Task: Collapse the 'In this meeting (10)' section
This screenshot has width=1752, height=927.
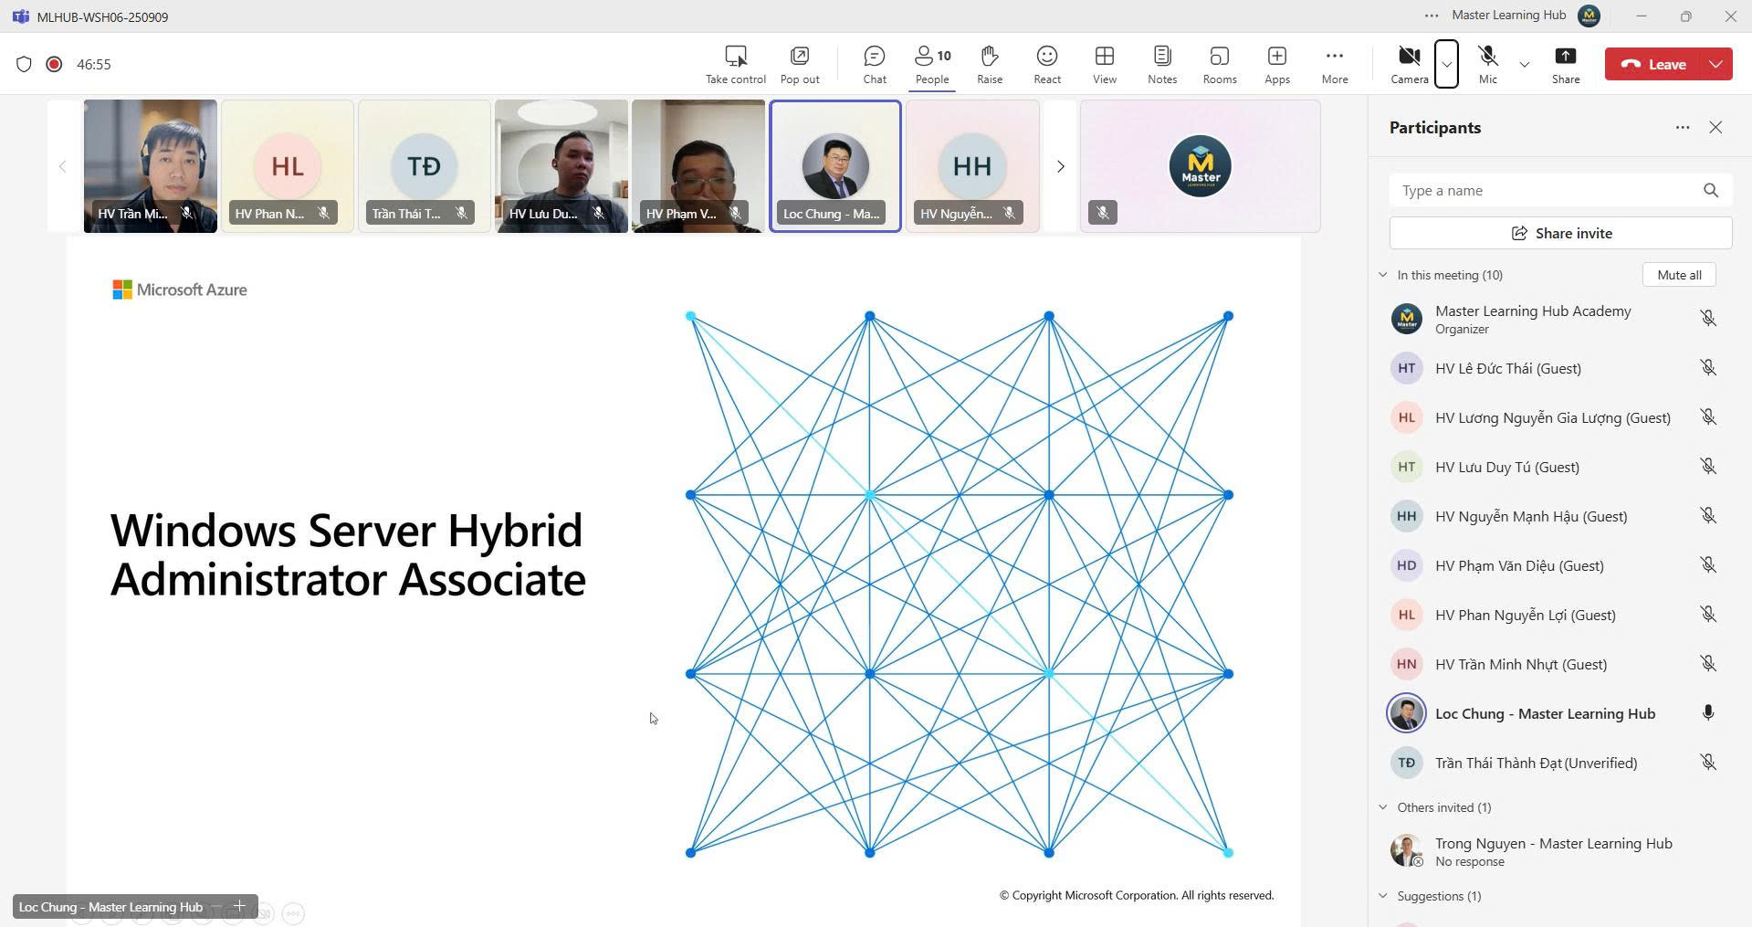Action: click(1383, 275)
